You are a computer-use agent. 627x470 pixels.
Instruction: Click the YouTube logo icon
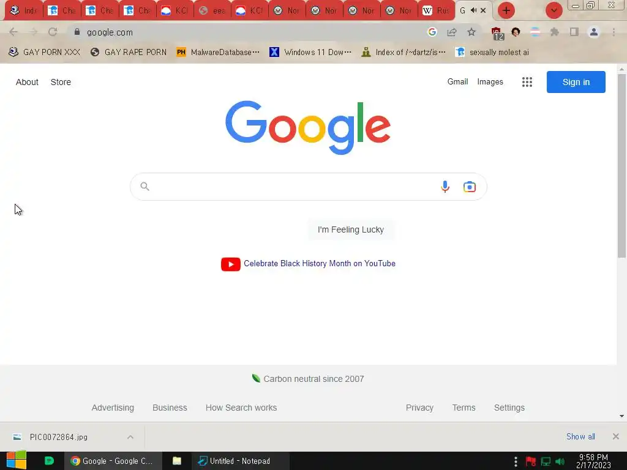(x=231, y=264)
